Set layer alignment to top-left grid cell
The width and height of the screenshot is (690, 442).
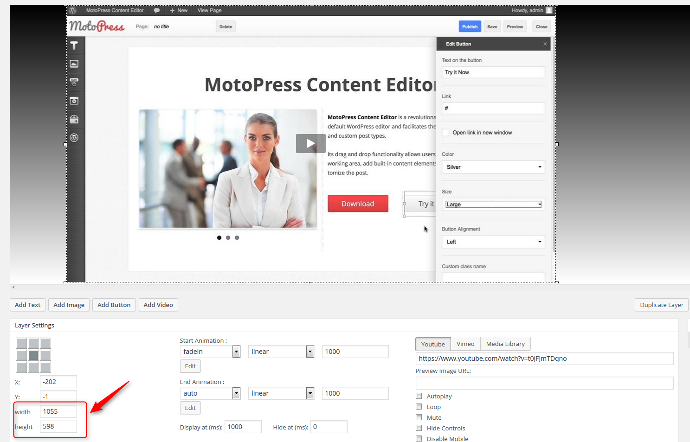21,343
